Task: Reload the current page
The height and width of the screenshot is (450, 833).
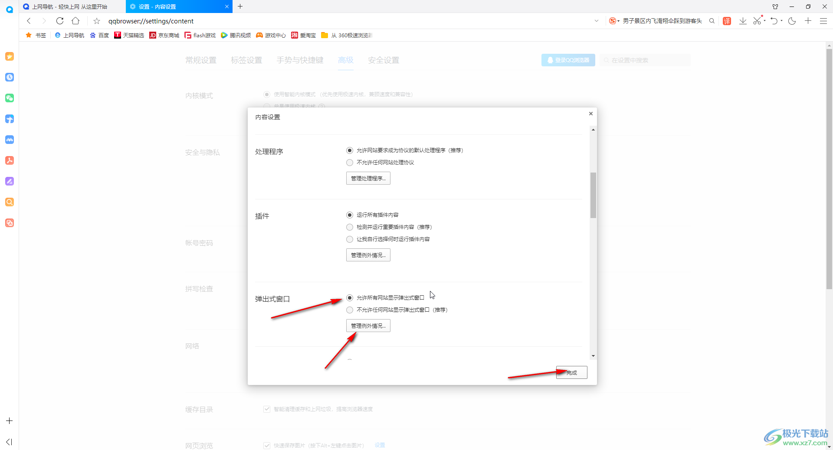Action: pyautogui.click(x=60, y=21)
